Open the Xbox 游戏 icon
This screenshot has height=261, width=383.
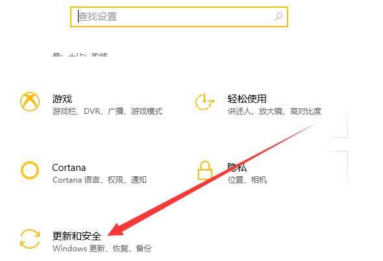point(30,102)
